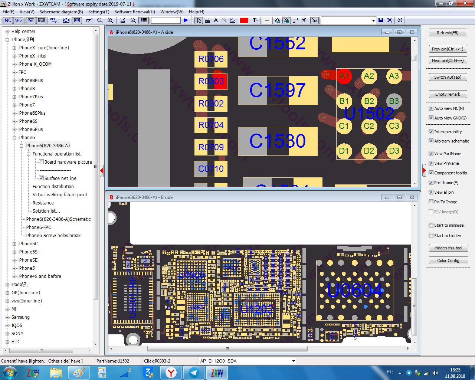Image resolution: width=475 pixels, height=380 pixels.
Task: Toggle the NC toolbar button
Action: pyautogui.click(x=8, y=20)
